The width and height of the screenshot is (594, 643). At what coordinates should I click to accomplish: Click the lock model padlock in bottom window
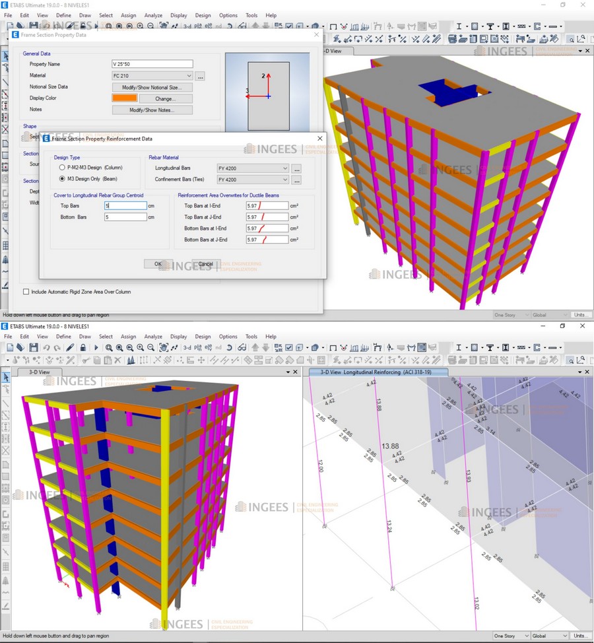click(x=82, y=348)
